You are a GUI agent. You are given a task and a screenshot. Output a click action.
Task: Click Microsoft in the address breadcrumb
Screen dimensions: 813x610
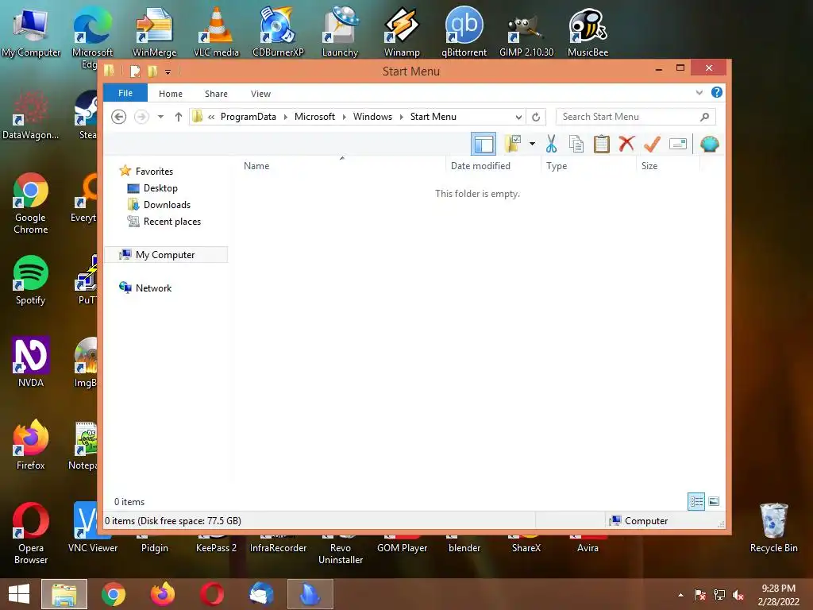pos(314,117)
